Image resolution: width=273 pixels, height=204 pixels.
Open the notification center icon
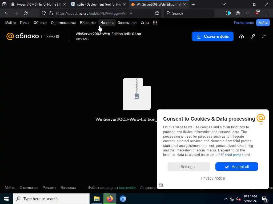pos(265,199)
